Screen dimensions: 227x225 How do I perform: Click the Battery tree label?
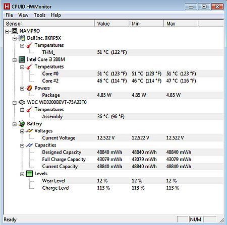click(x=34, y=124)
